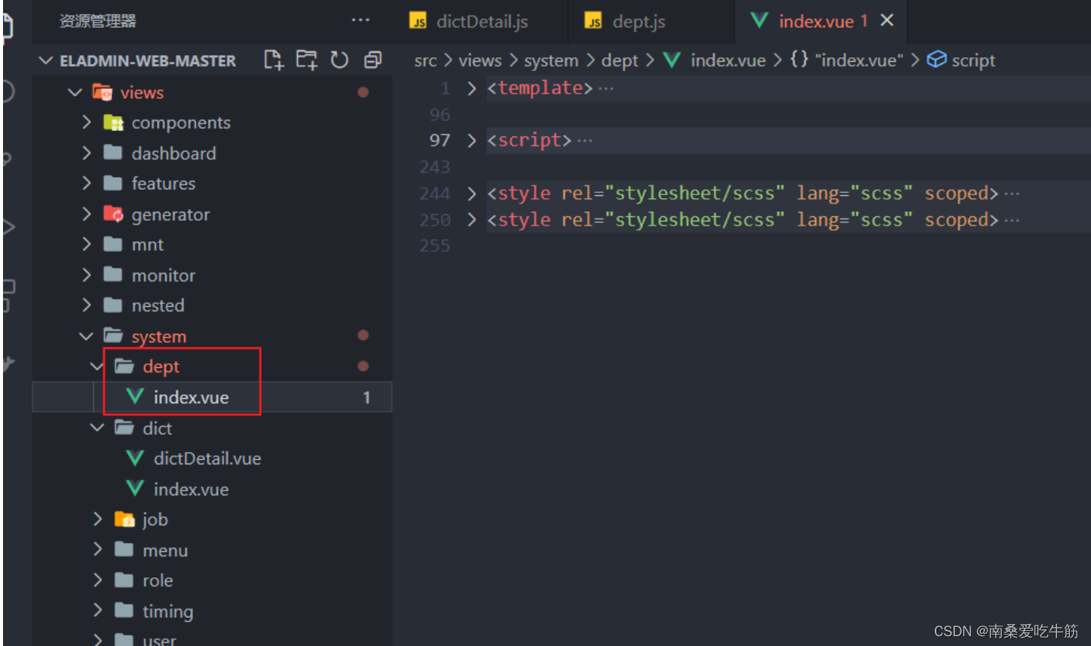Click the Vue icon beside dictDetail.vue
This screenshot has height=646, width=1091.
(135, 458)
